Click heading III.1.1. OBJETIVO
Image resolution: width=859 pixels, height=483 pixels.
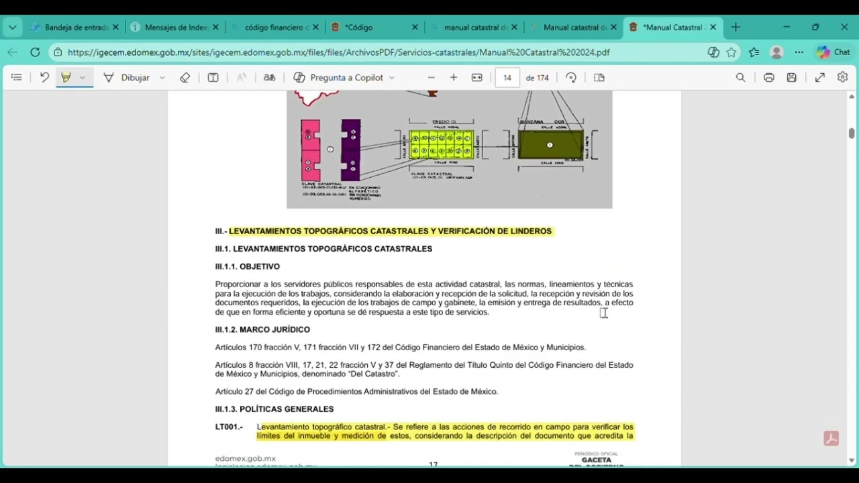tap(248, 266)
